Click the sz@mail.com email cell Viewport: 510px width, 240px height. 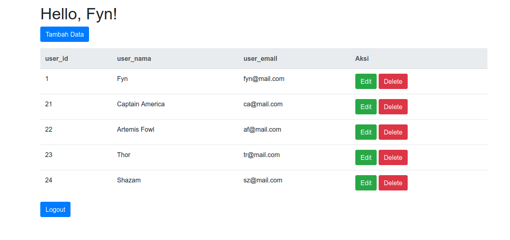tap(263, 180)
